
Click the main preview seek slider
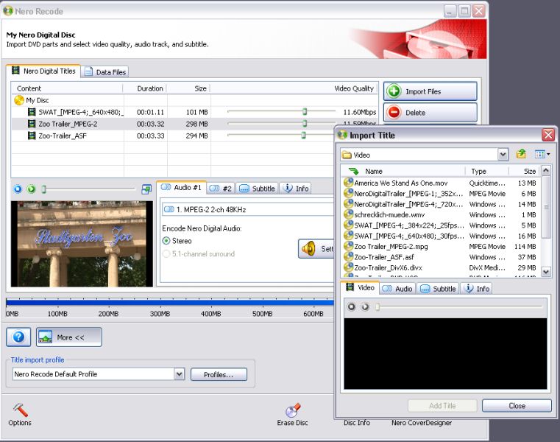[88, 189]
